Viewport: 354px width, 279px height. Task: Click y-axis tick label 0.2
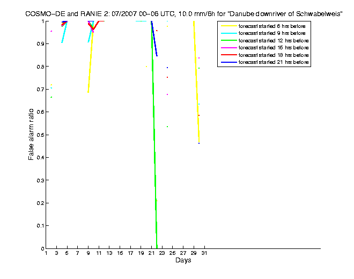point(40,203)
